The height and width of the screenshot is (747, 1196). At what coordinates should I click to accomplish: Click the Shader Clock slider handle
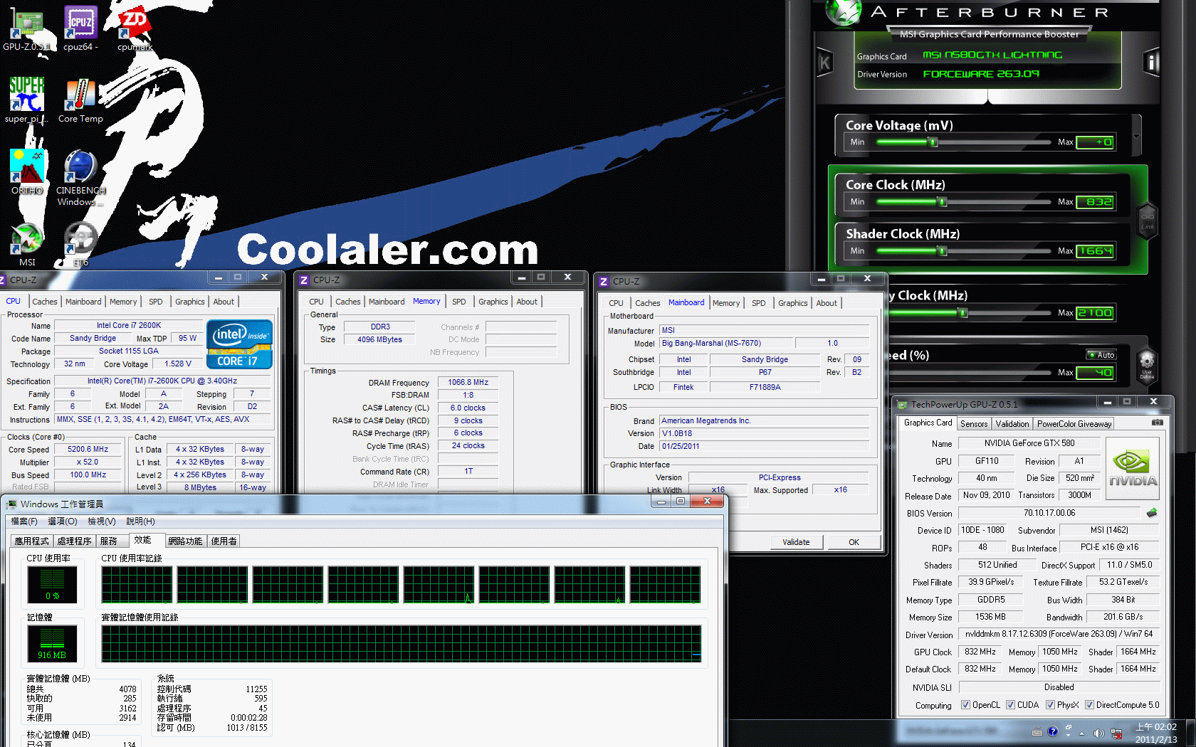[x=943, y=251]
